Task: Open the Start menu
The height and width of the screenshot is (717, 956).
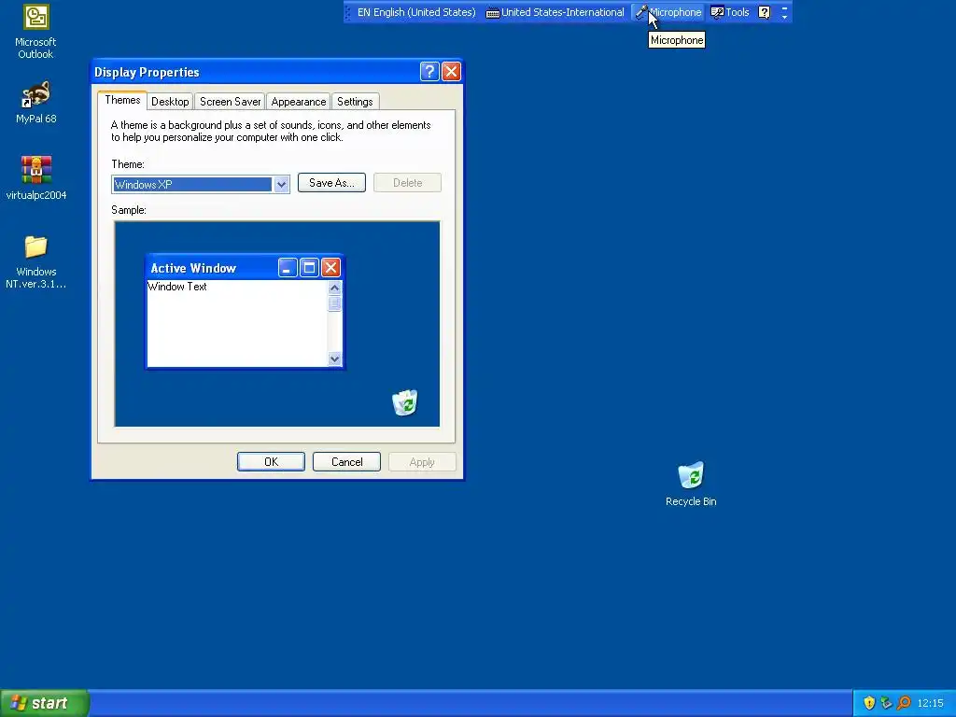Action: click(45, 703)
